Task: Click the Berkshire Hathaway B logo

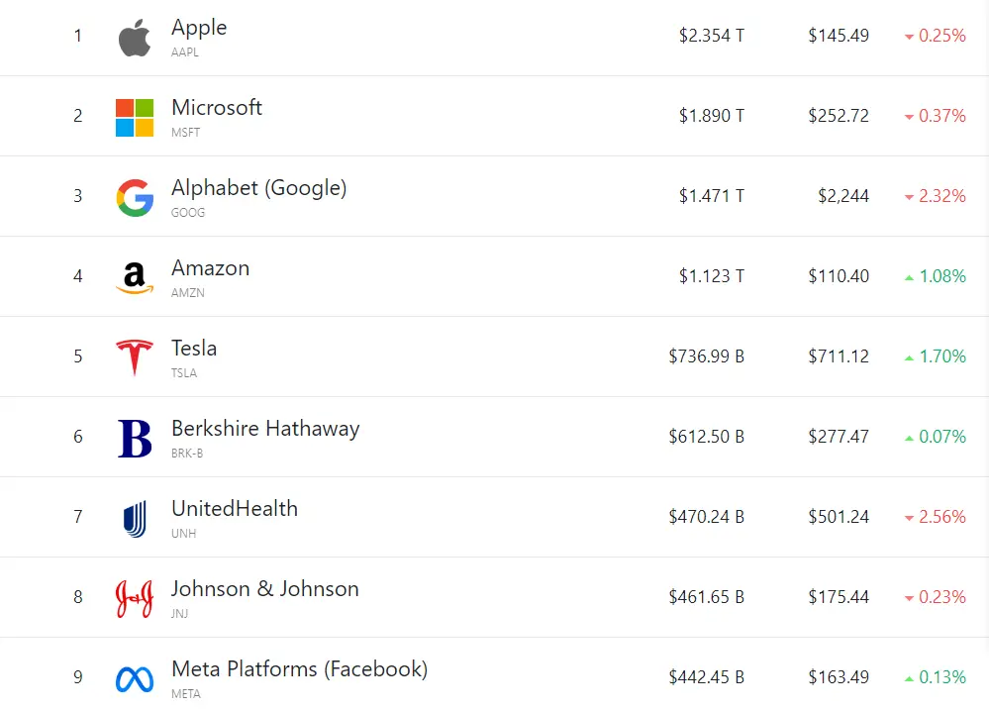Action: coord(135,438)
